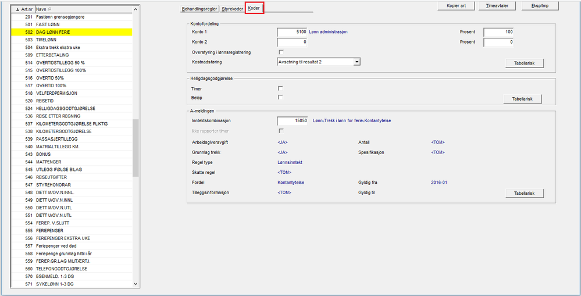Open the Kostnadsføring dropdown
Viewport: 581px width, 296px height.
pyautogui.click(x=357, y=62)
